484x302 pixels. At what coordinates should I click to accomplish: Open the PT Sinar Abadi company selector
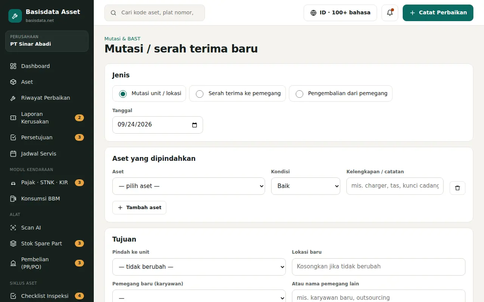pyautogui.click(x=47, y=41)
